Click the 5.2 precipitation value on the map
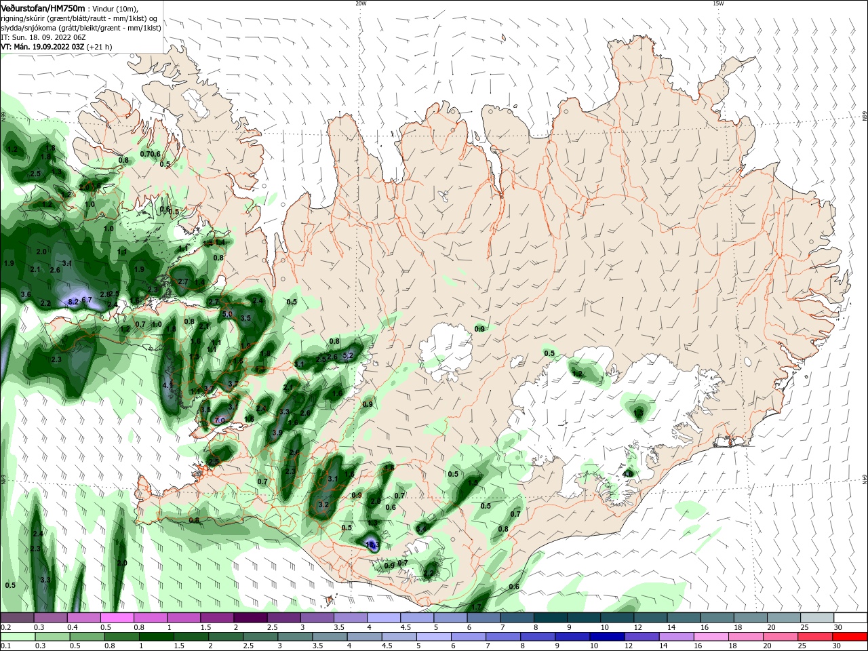The height and width of the screenshot is (651, 868). tap(348, 355)
